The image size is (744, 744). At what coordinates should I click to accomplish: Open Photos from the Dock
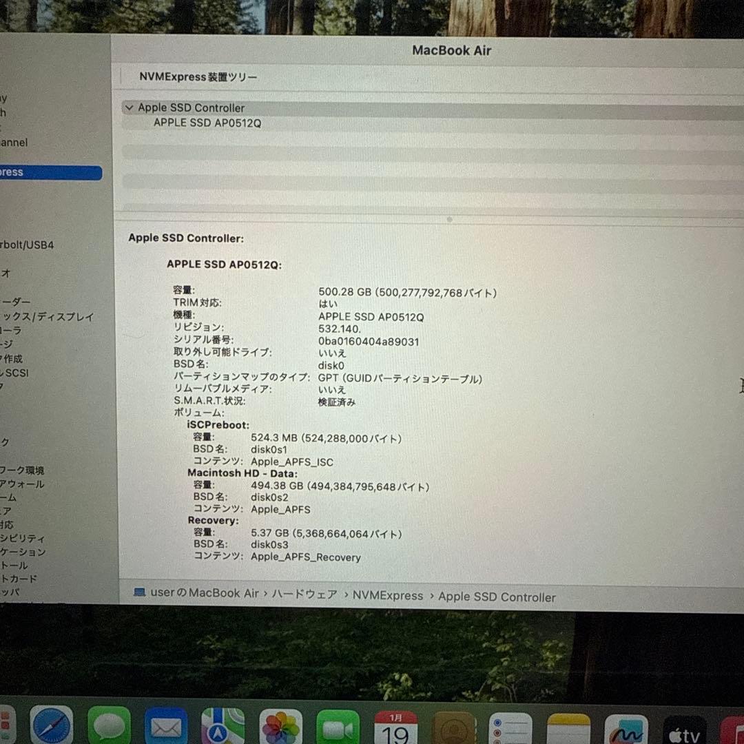(280, 725)
